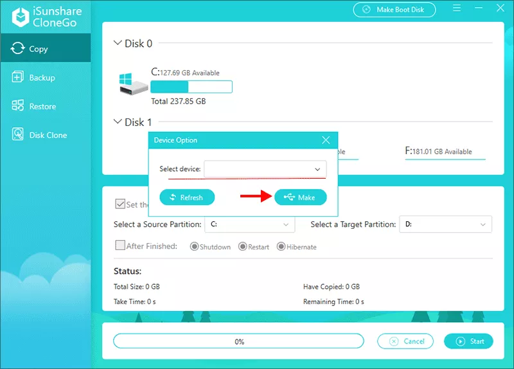
Task: Click 'Remaining Time: 0 s' status
Action: point(333,301)
